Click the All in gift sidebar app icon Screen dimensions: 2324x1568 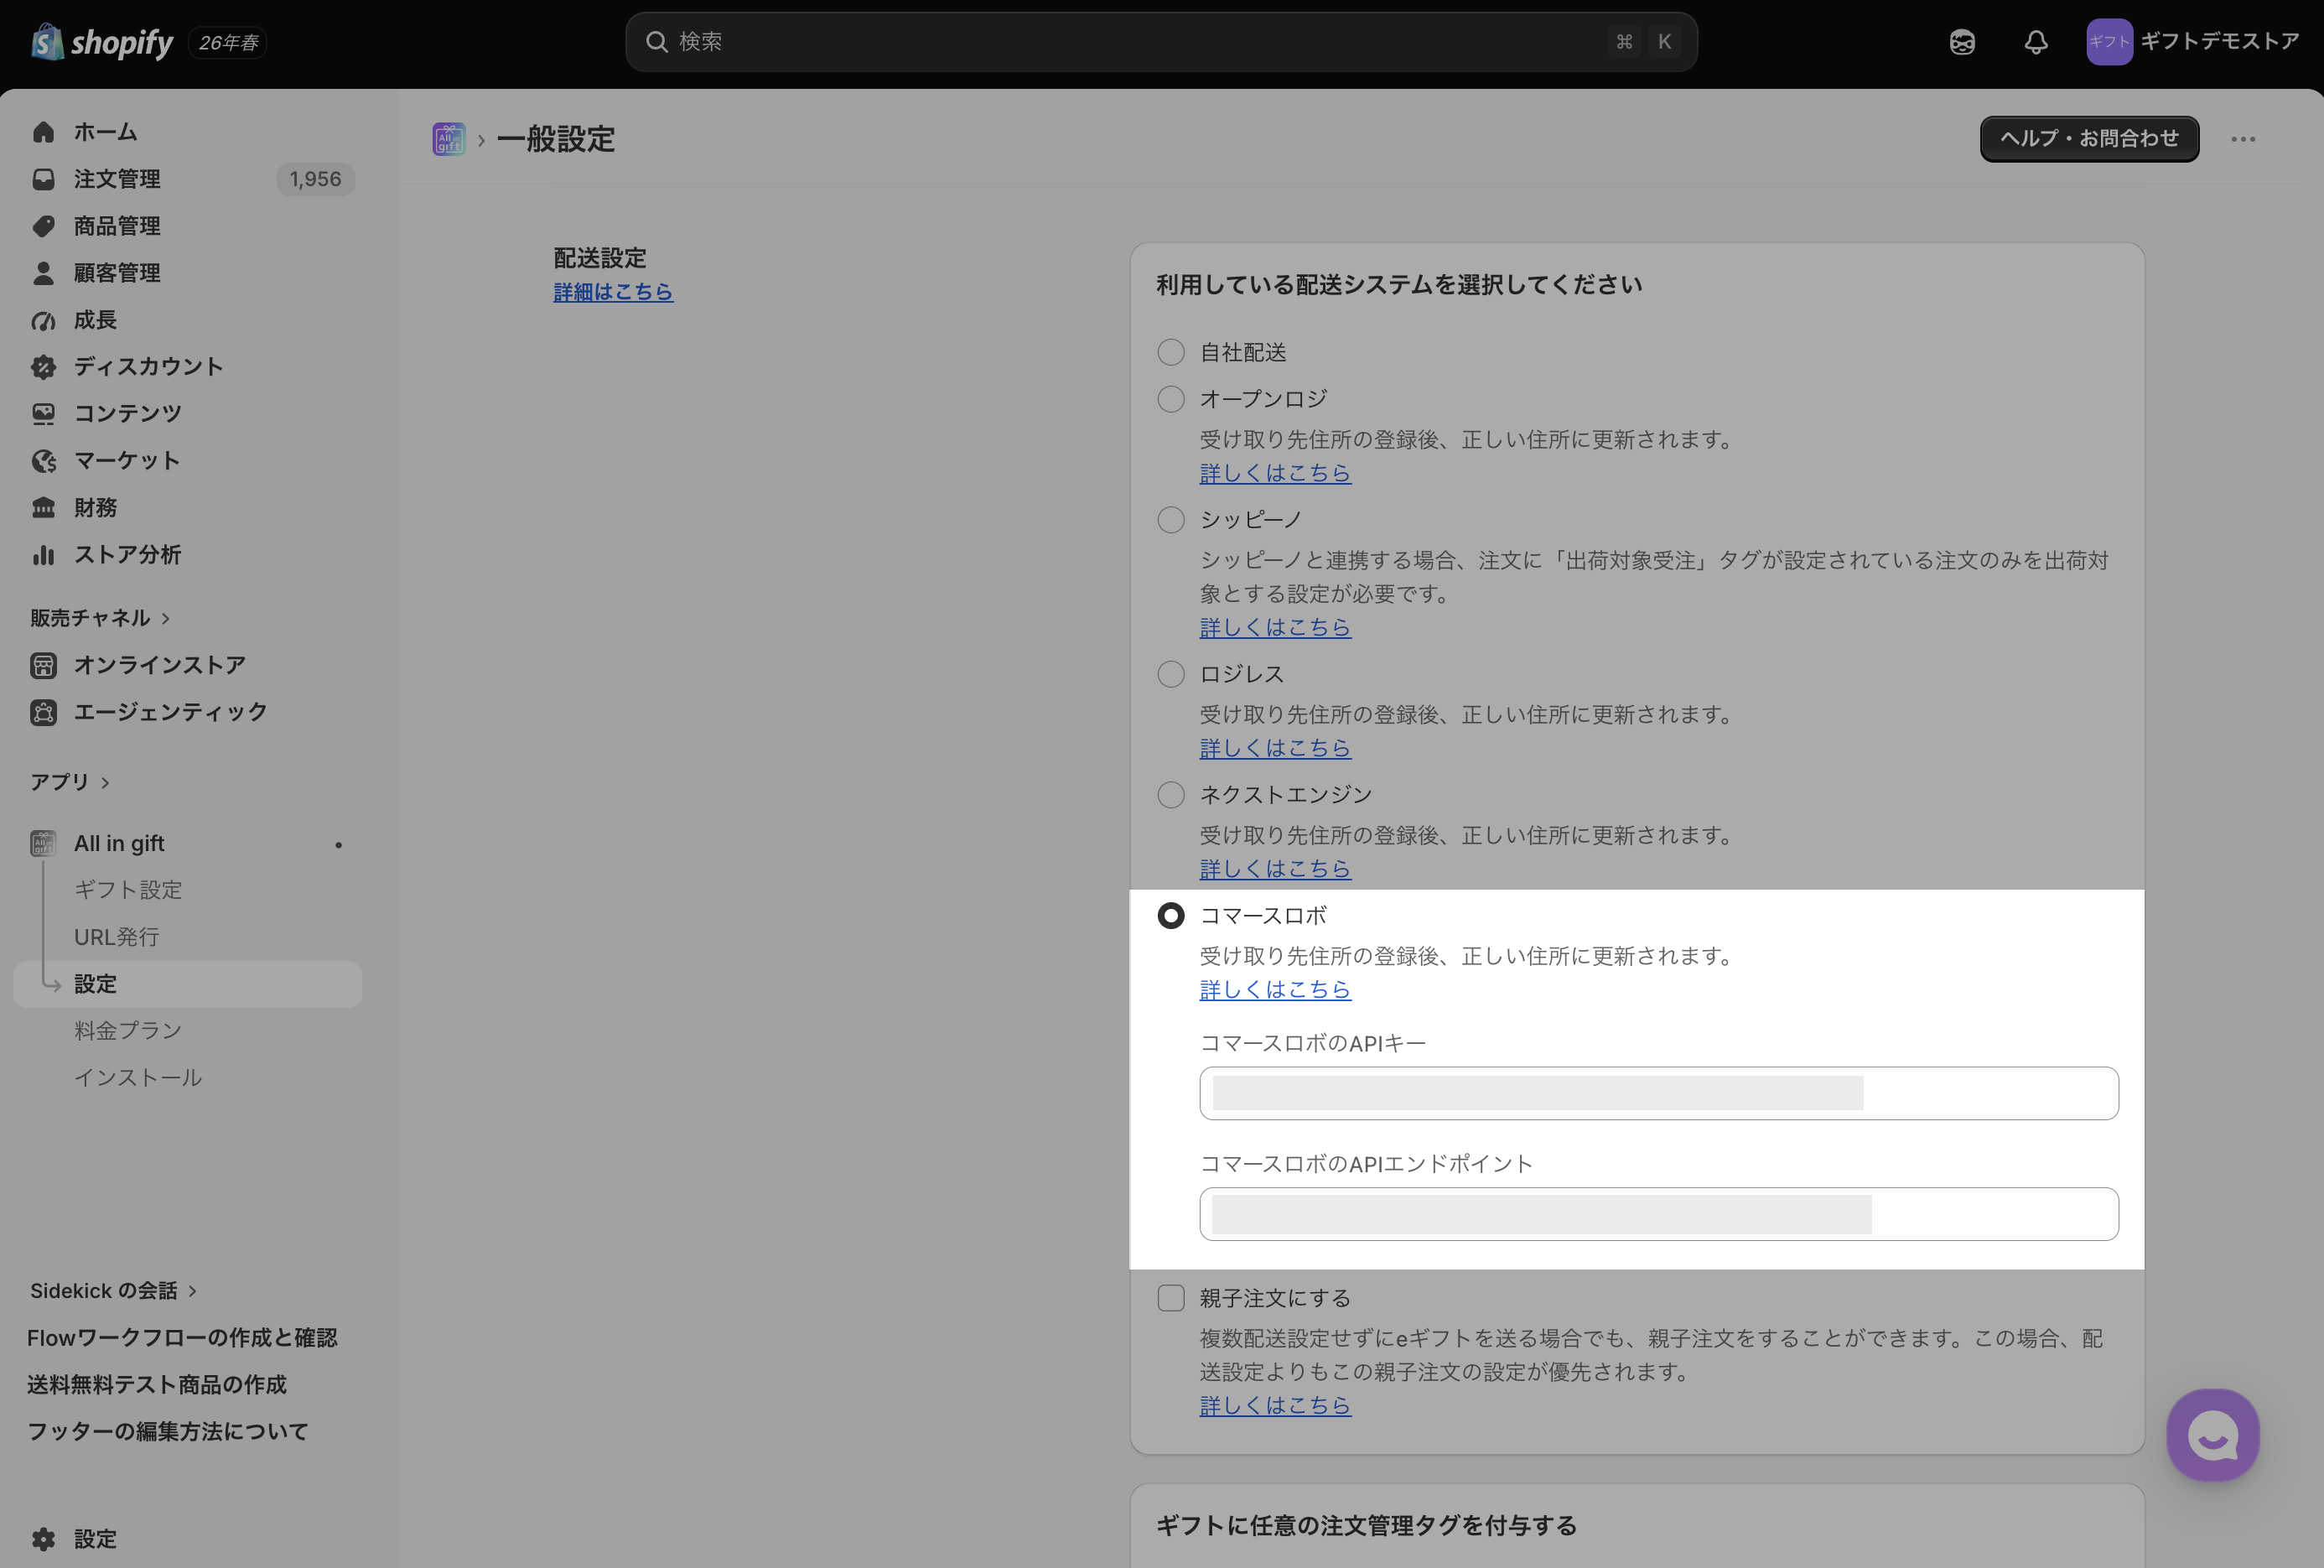pos(43,844)
